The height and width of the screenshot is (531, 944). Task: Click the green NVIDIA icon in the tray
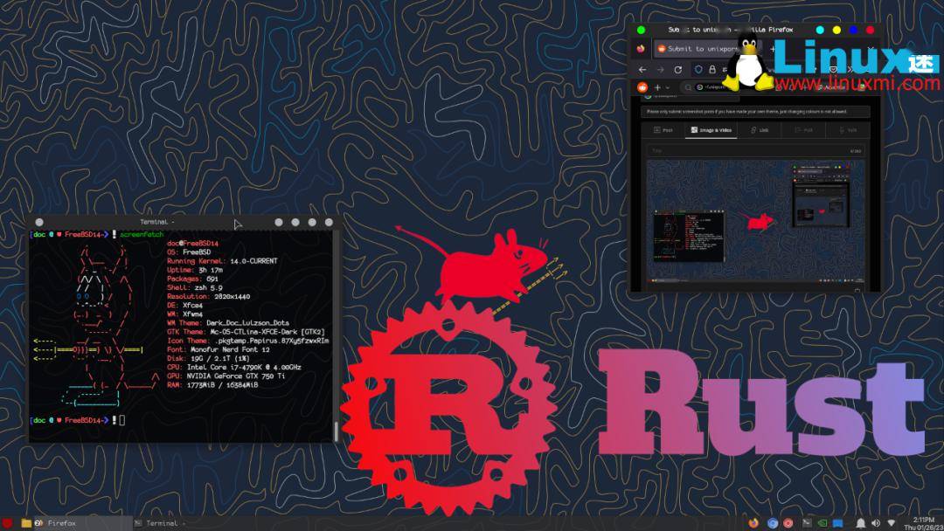tap(822, 523)
